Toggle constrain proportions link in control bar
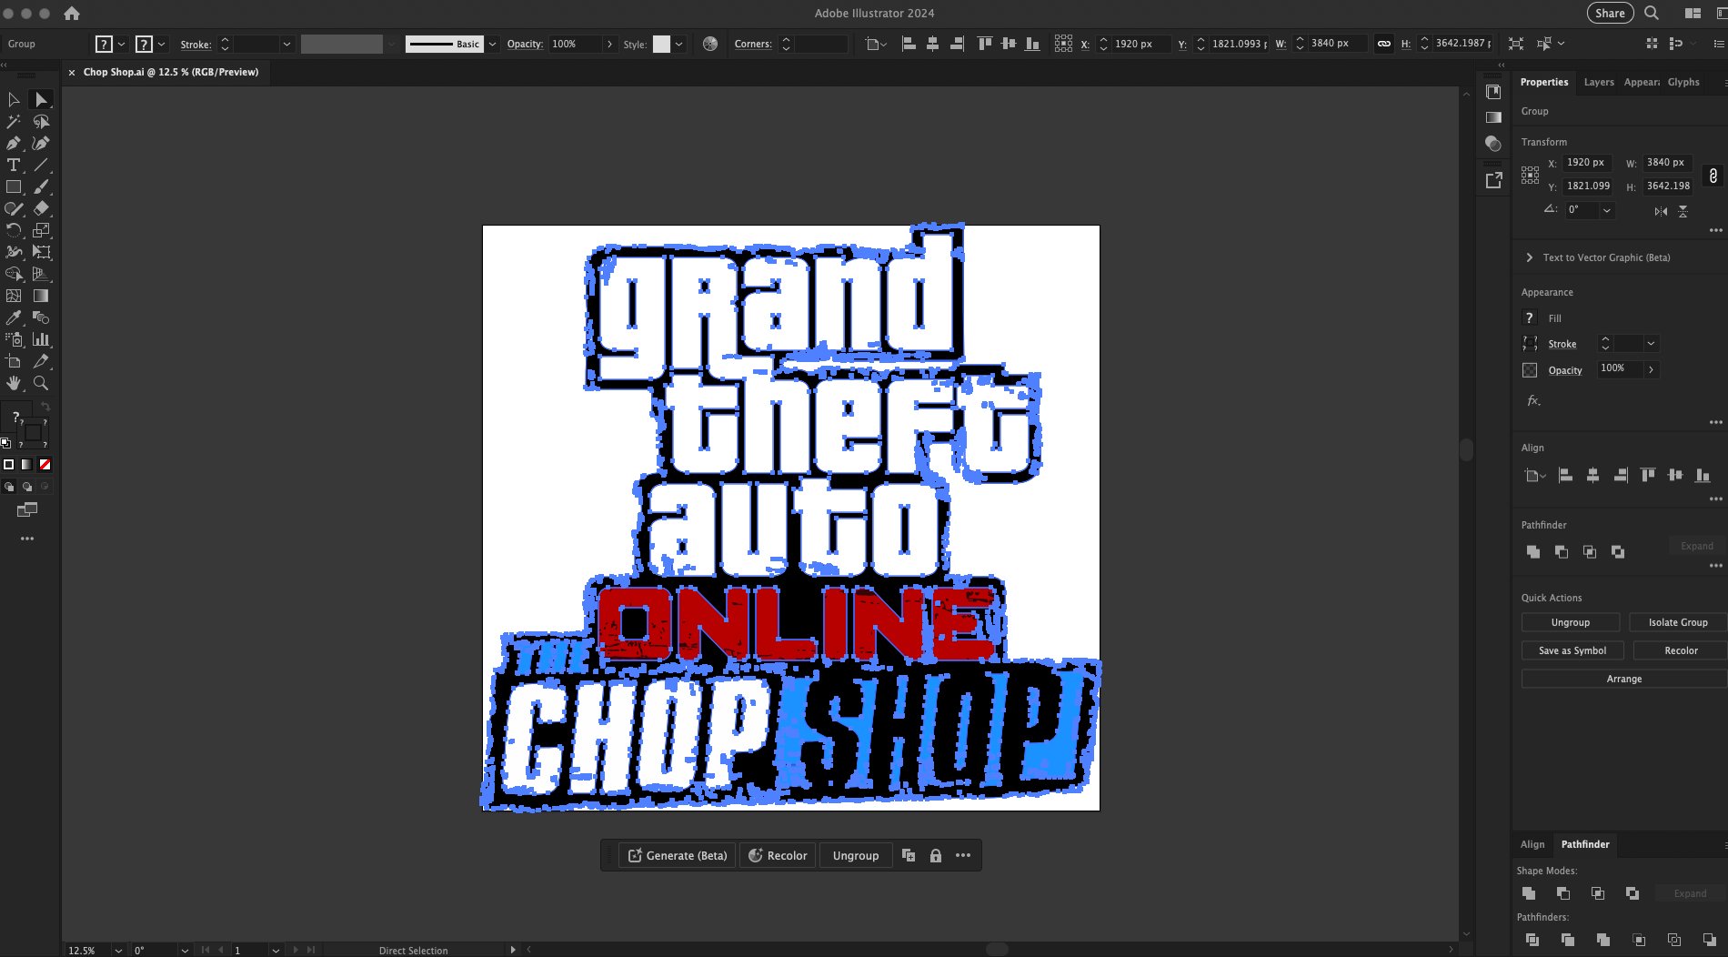1728x957 pixels. point(1383,44)
